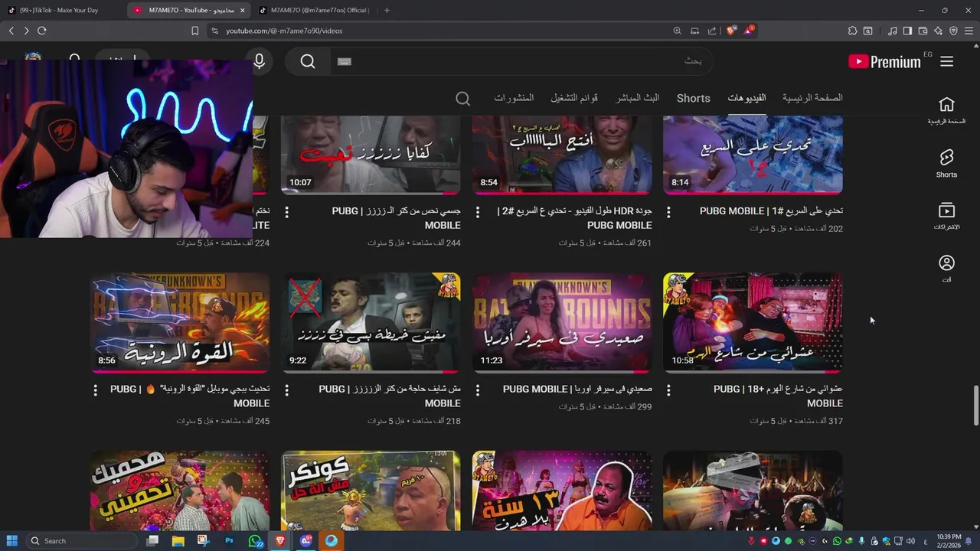Go to Home in YouTube sidebar
Screen dimensions: 980x551
pos(947,110)
